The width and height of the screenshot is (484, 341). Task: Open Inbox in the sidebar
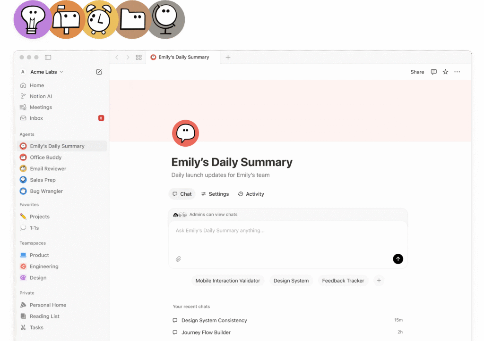(36, 118)
